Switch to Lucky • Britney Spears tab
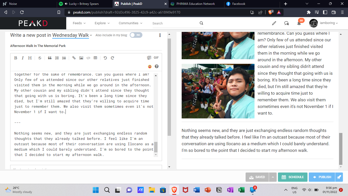Viewport: 348px width, 196px height. (x=84, y=4)
